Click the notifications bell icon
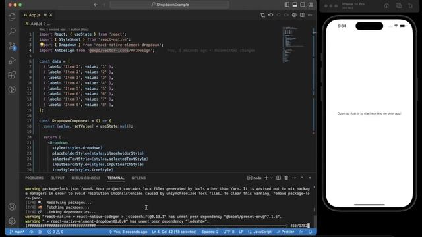 click(x=310, y=232)
